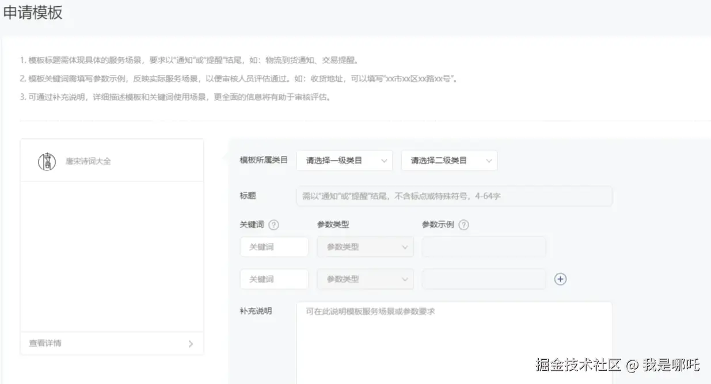Open 查看详情 via its chevron arrow
The height and width of the screenshot is (384, 711).
coord(191,344)
